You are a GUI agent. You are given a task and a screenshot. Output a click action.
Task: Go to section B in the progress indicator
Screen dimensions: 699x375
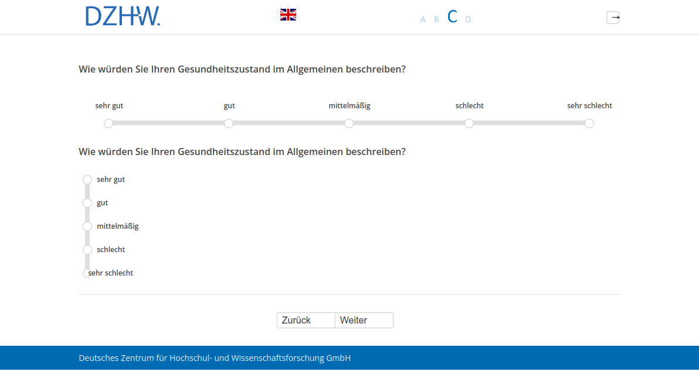(x=436, y=19)
